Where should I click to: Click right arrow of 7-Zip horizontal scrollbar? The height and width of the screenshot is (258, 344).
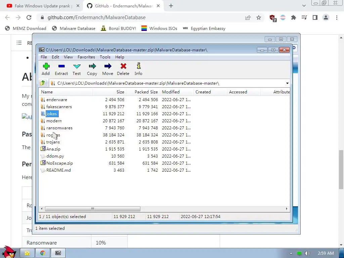pyautogui.click(x=287, y=209)
